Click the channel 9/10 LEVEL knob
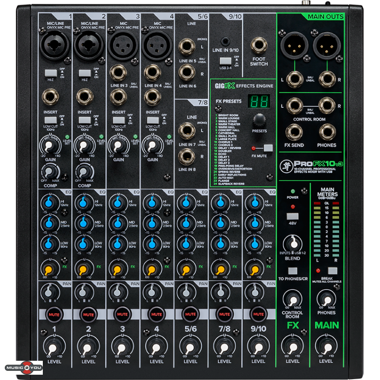 tap(258, 347)
